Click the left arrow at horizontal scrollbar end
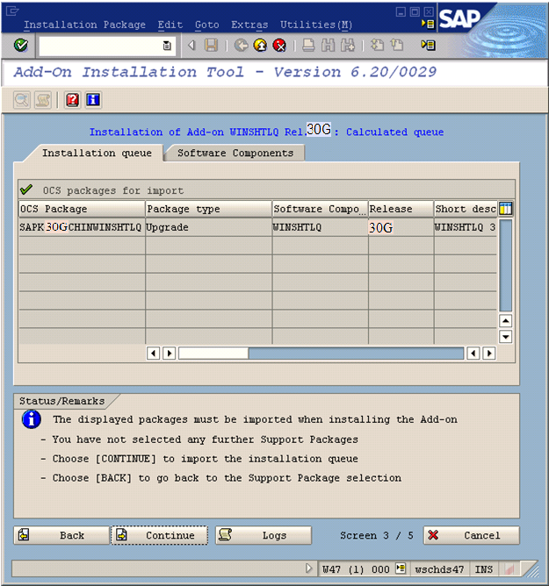Image resolution: width=549 pixels, height=586 pixels. [x=473, y=354]
